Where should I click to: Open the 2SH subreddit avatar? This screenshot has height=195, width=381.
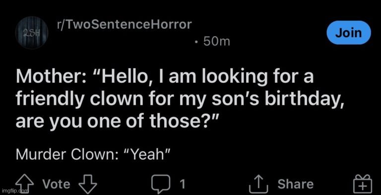click(x=32, y=33)
